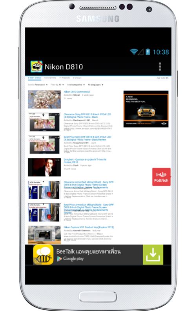Tap the Wi-Fi status icon
186x311 pixels.
click(134, 52)
